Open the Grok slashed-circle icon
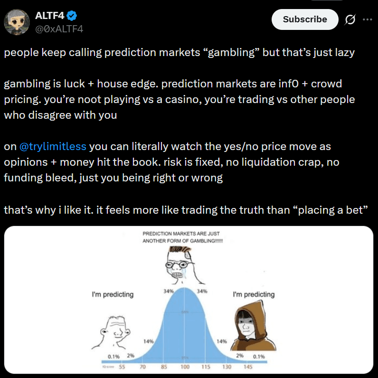 coord(350,19)
